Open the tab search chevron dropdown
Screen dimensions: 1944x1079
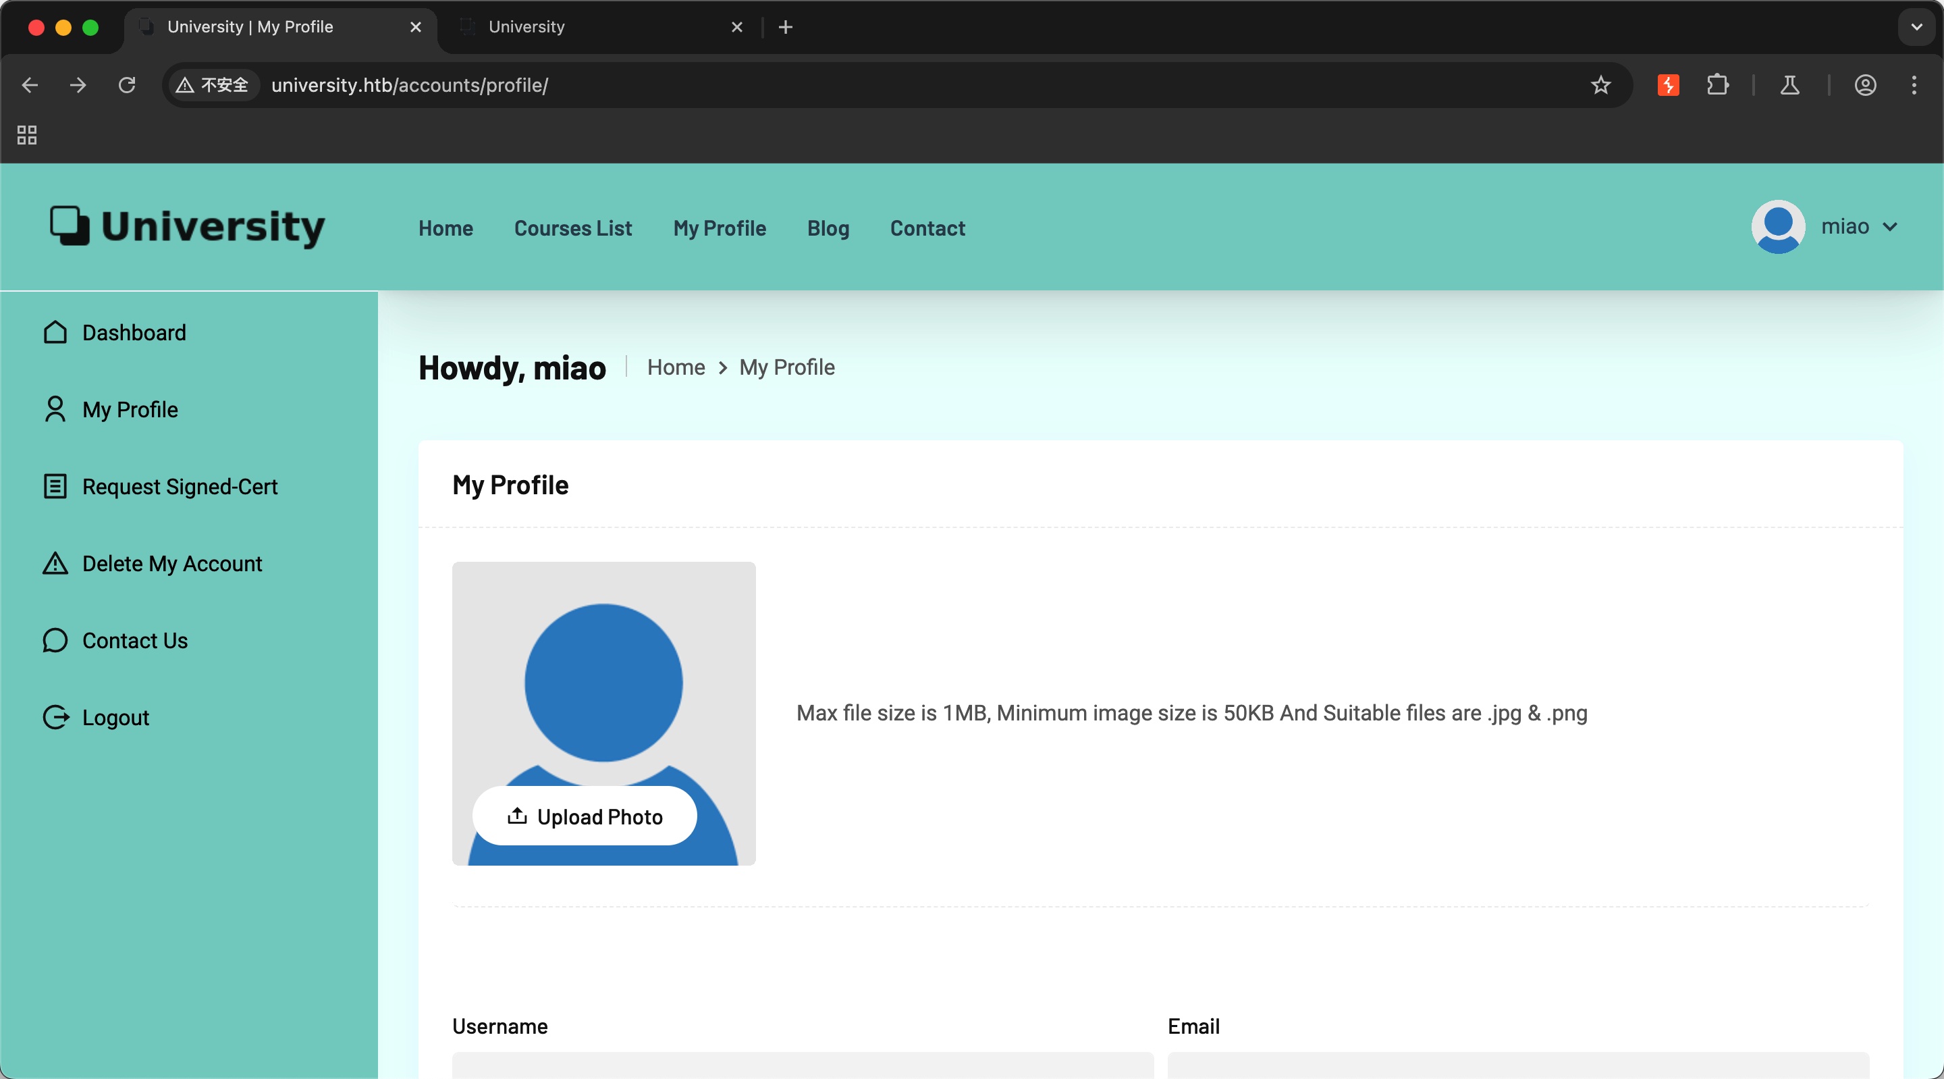click(x=1916, y=27)
